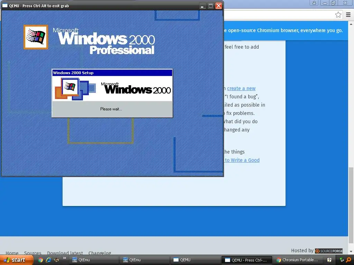Open the third quick launch icon

coord(56,260)
